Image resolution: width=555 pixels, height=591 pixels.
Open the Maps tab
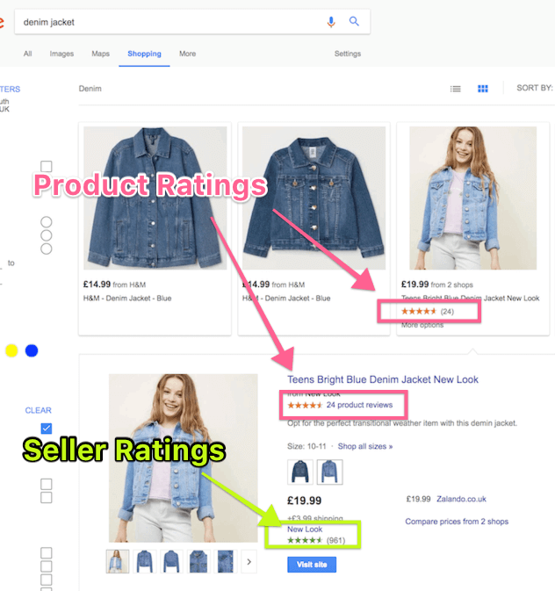(100, 54)
